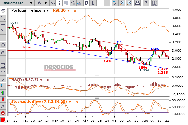This screenshot has width=188, height=125.
Task: Open the Diariamente period dropdown
Action: tap(17, 3)
